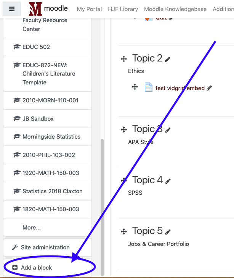
Task: Click the move icon beside Topic 2
Action: click(x=124, y=59)
